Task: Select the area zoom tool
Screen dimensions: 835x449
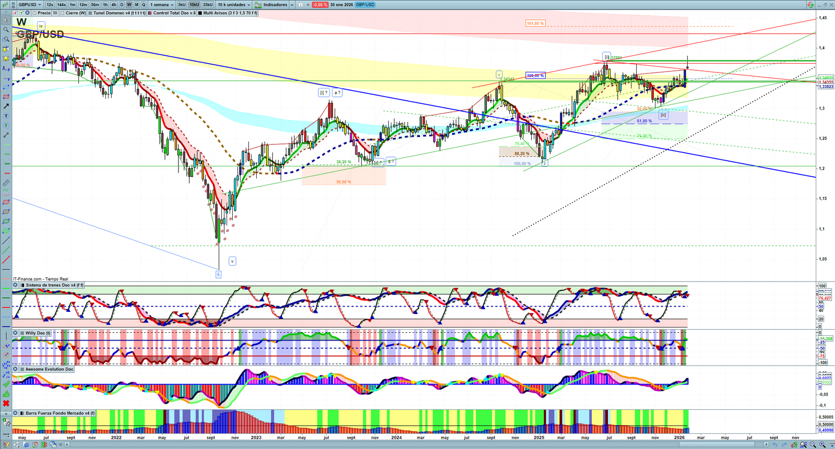Action: point(6,39)
